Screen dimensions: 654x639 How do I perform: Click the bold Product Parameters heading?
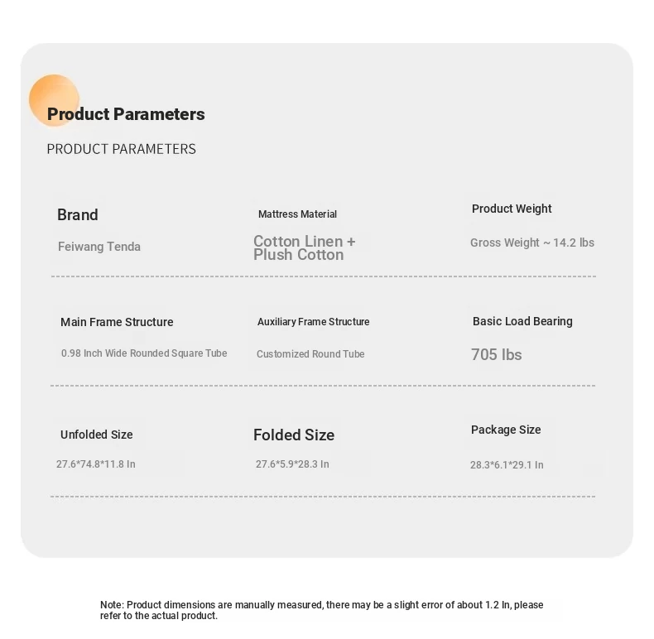(126, 114)
